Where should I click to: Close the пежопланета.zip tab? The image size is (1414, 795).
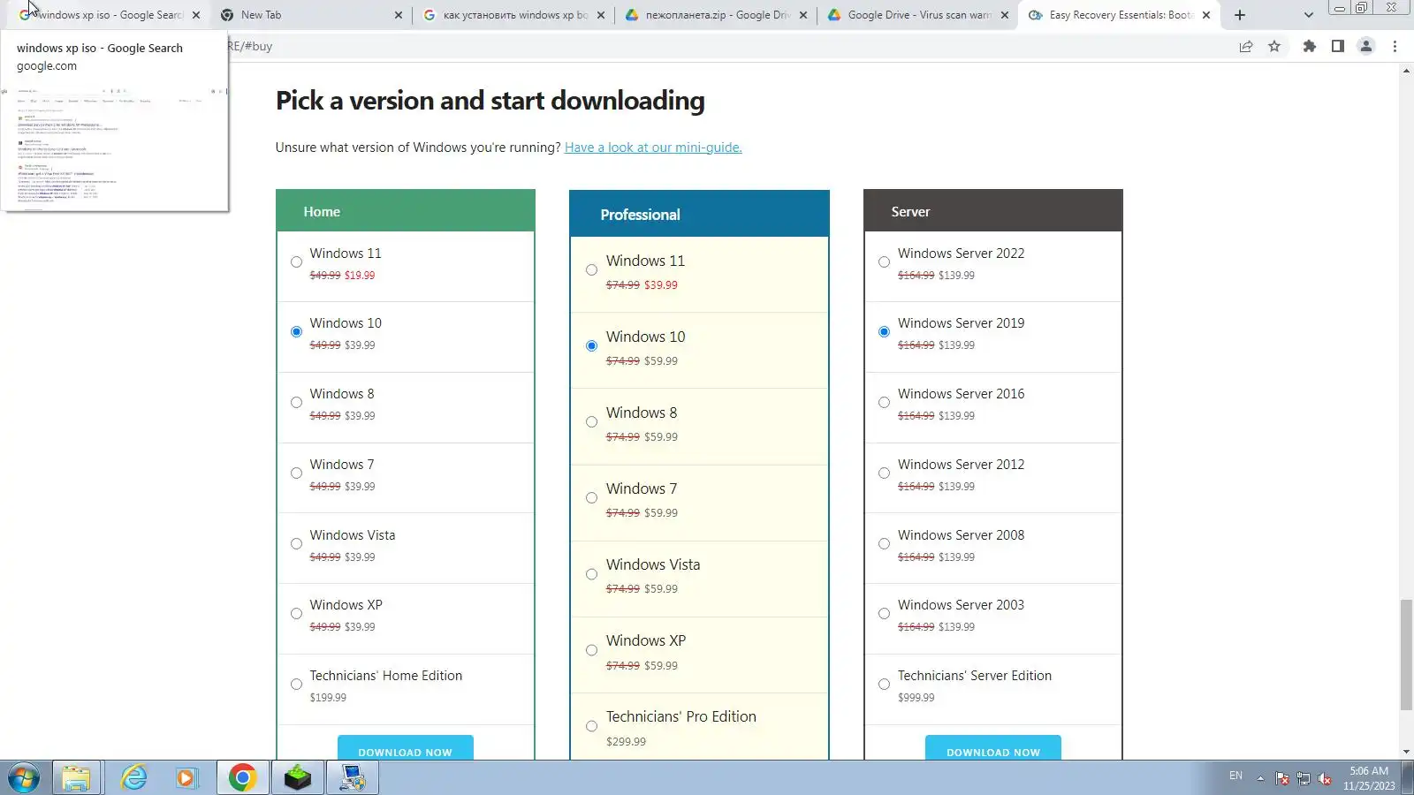coord(803,15)
